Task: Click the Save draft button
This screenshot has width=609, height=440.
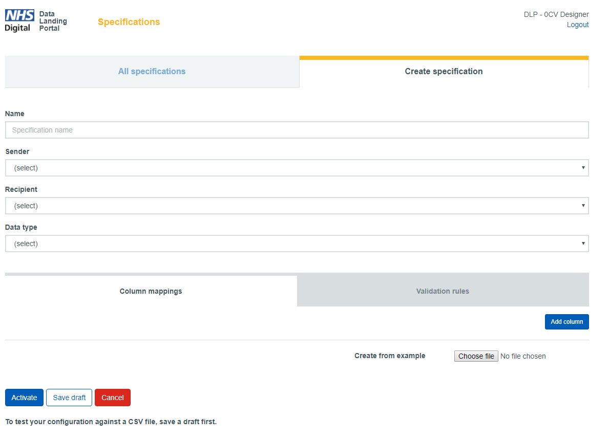Action: (69, 398)
